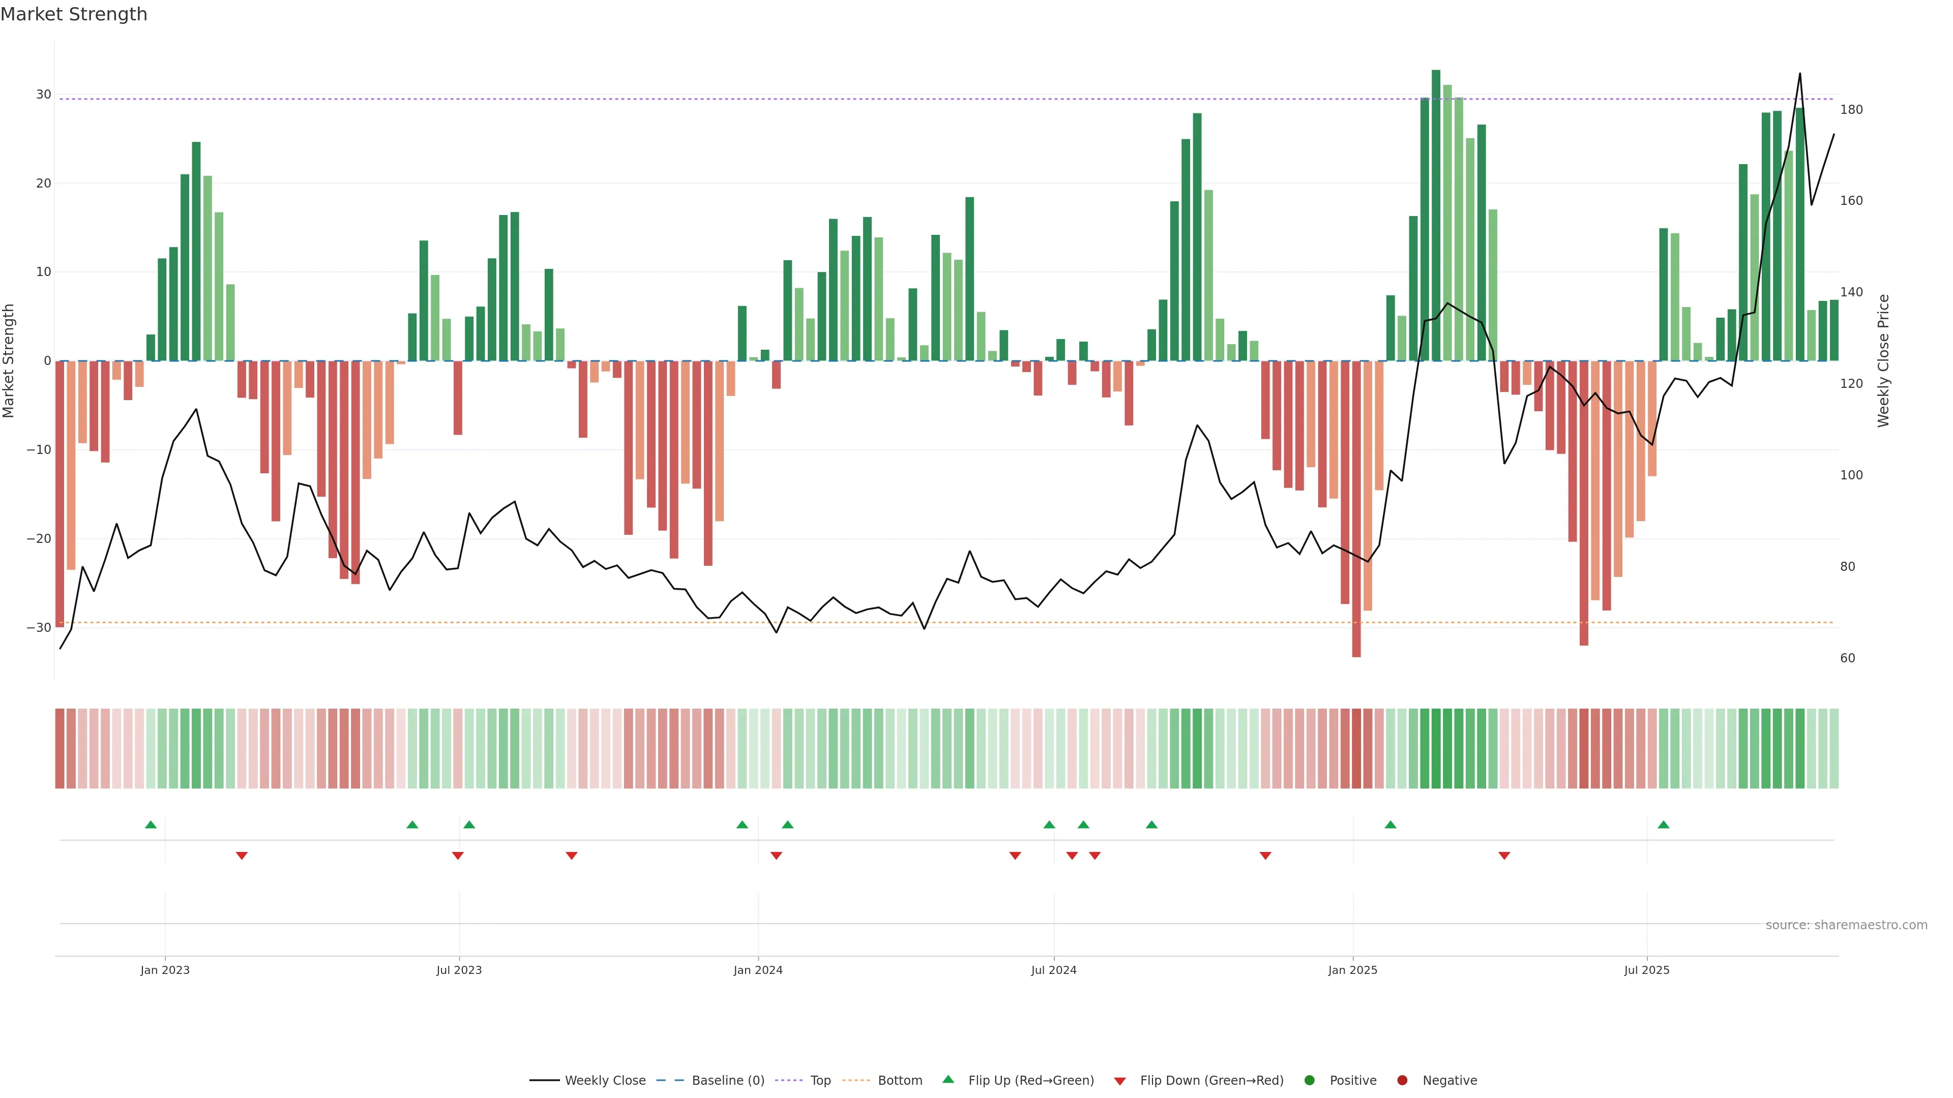Viewport: 1953px width, 1098px height.
Task: Click last flip-down red marker in 2025
Action: (x=1504, y=856)
